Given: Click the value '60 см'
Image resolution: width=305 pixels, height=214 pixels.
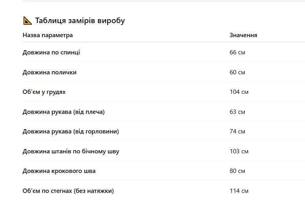Looking at the screenshot, I should click(237, 72).
